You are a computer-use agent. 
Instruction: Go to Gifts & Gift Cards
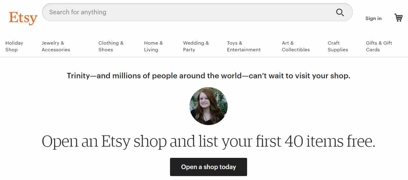coord(379,46)
